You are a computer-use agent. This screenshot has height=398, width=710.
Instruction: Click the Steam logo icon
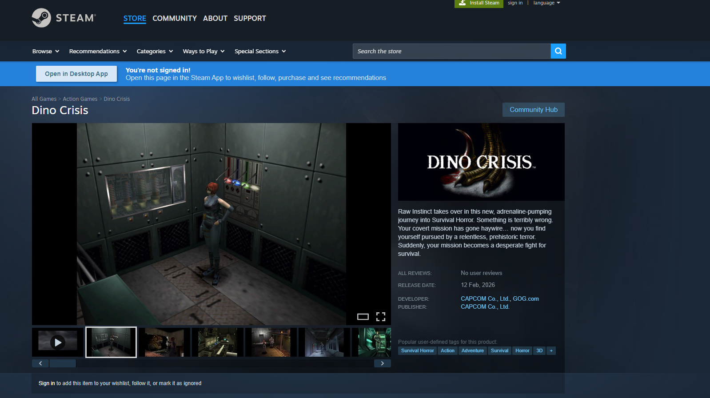41,18
